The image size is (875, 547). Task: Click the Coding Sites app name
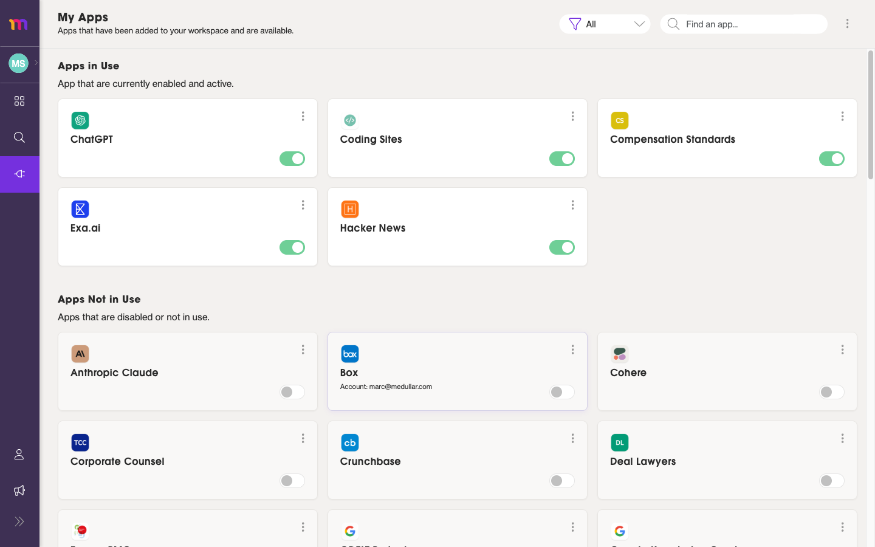coord(371,139)
